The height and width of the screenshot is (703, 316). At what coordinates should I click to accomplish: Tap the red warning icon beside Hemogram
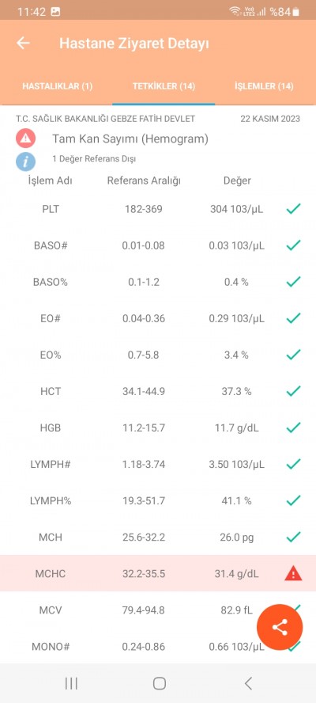click(25, 139)
